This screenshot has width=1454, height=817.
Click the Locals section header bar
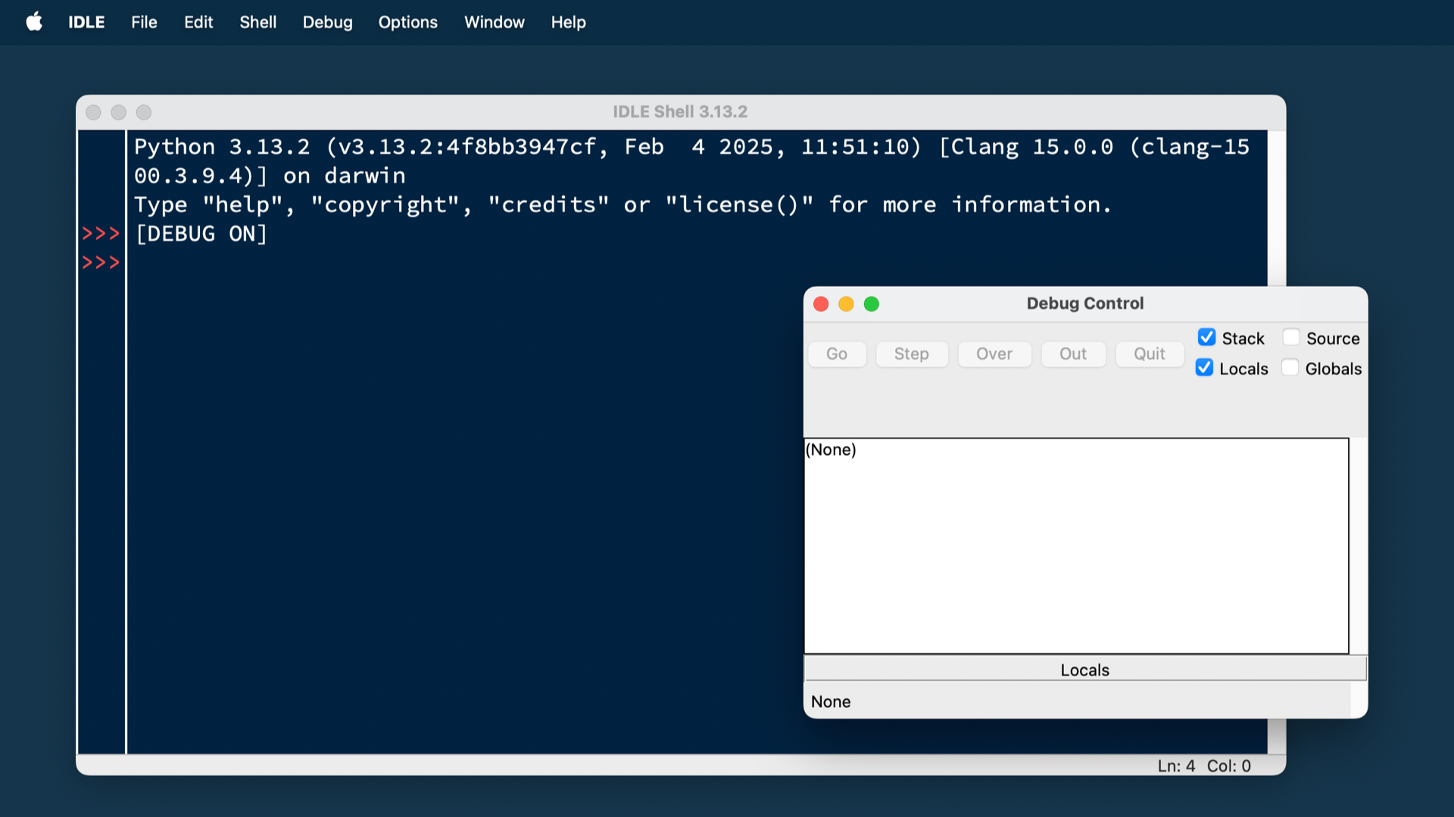tap(1084, 669)
